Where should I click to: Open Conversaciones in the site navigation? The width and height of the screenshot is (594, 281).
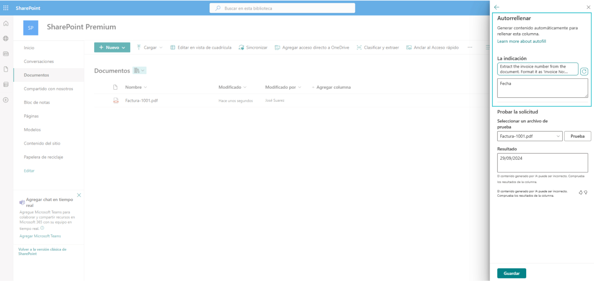pyautogui.click(x=39, y=61)
